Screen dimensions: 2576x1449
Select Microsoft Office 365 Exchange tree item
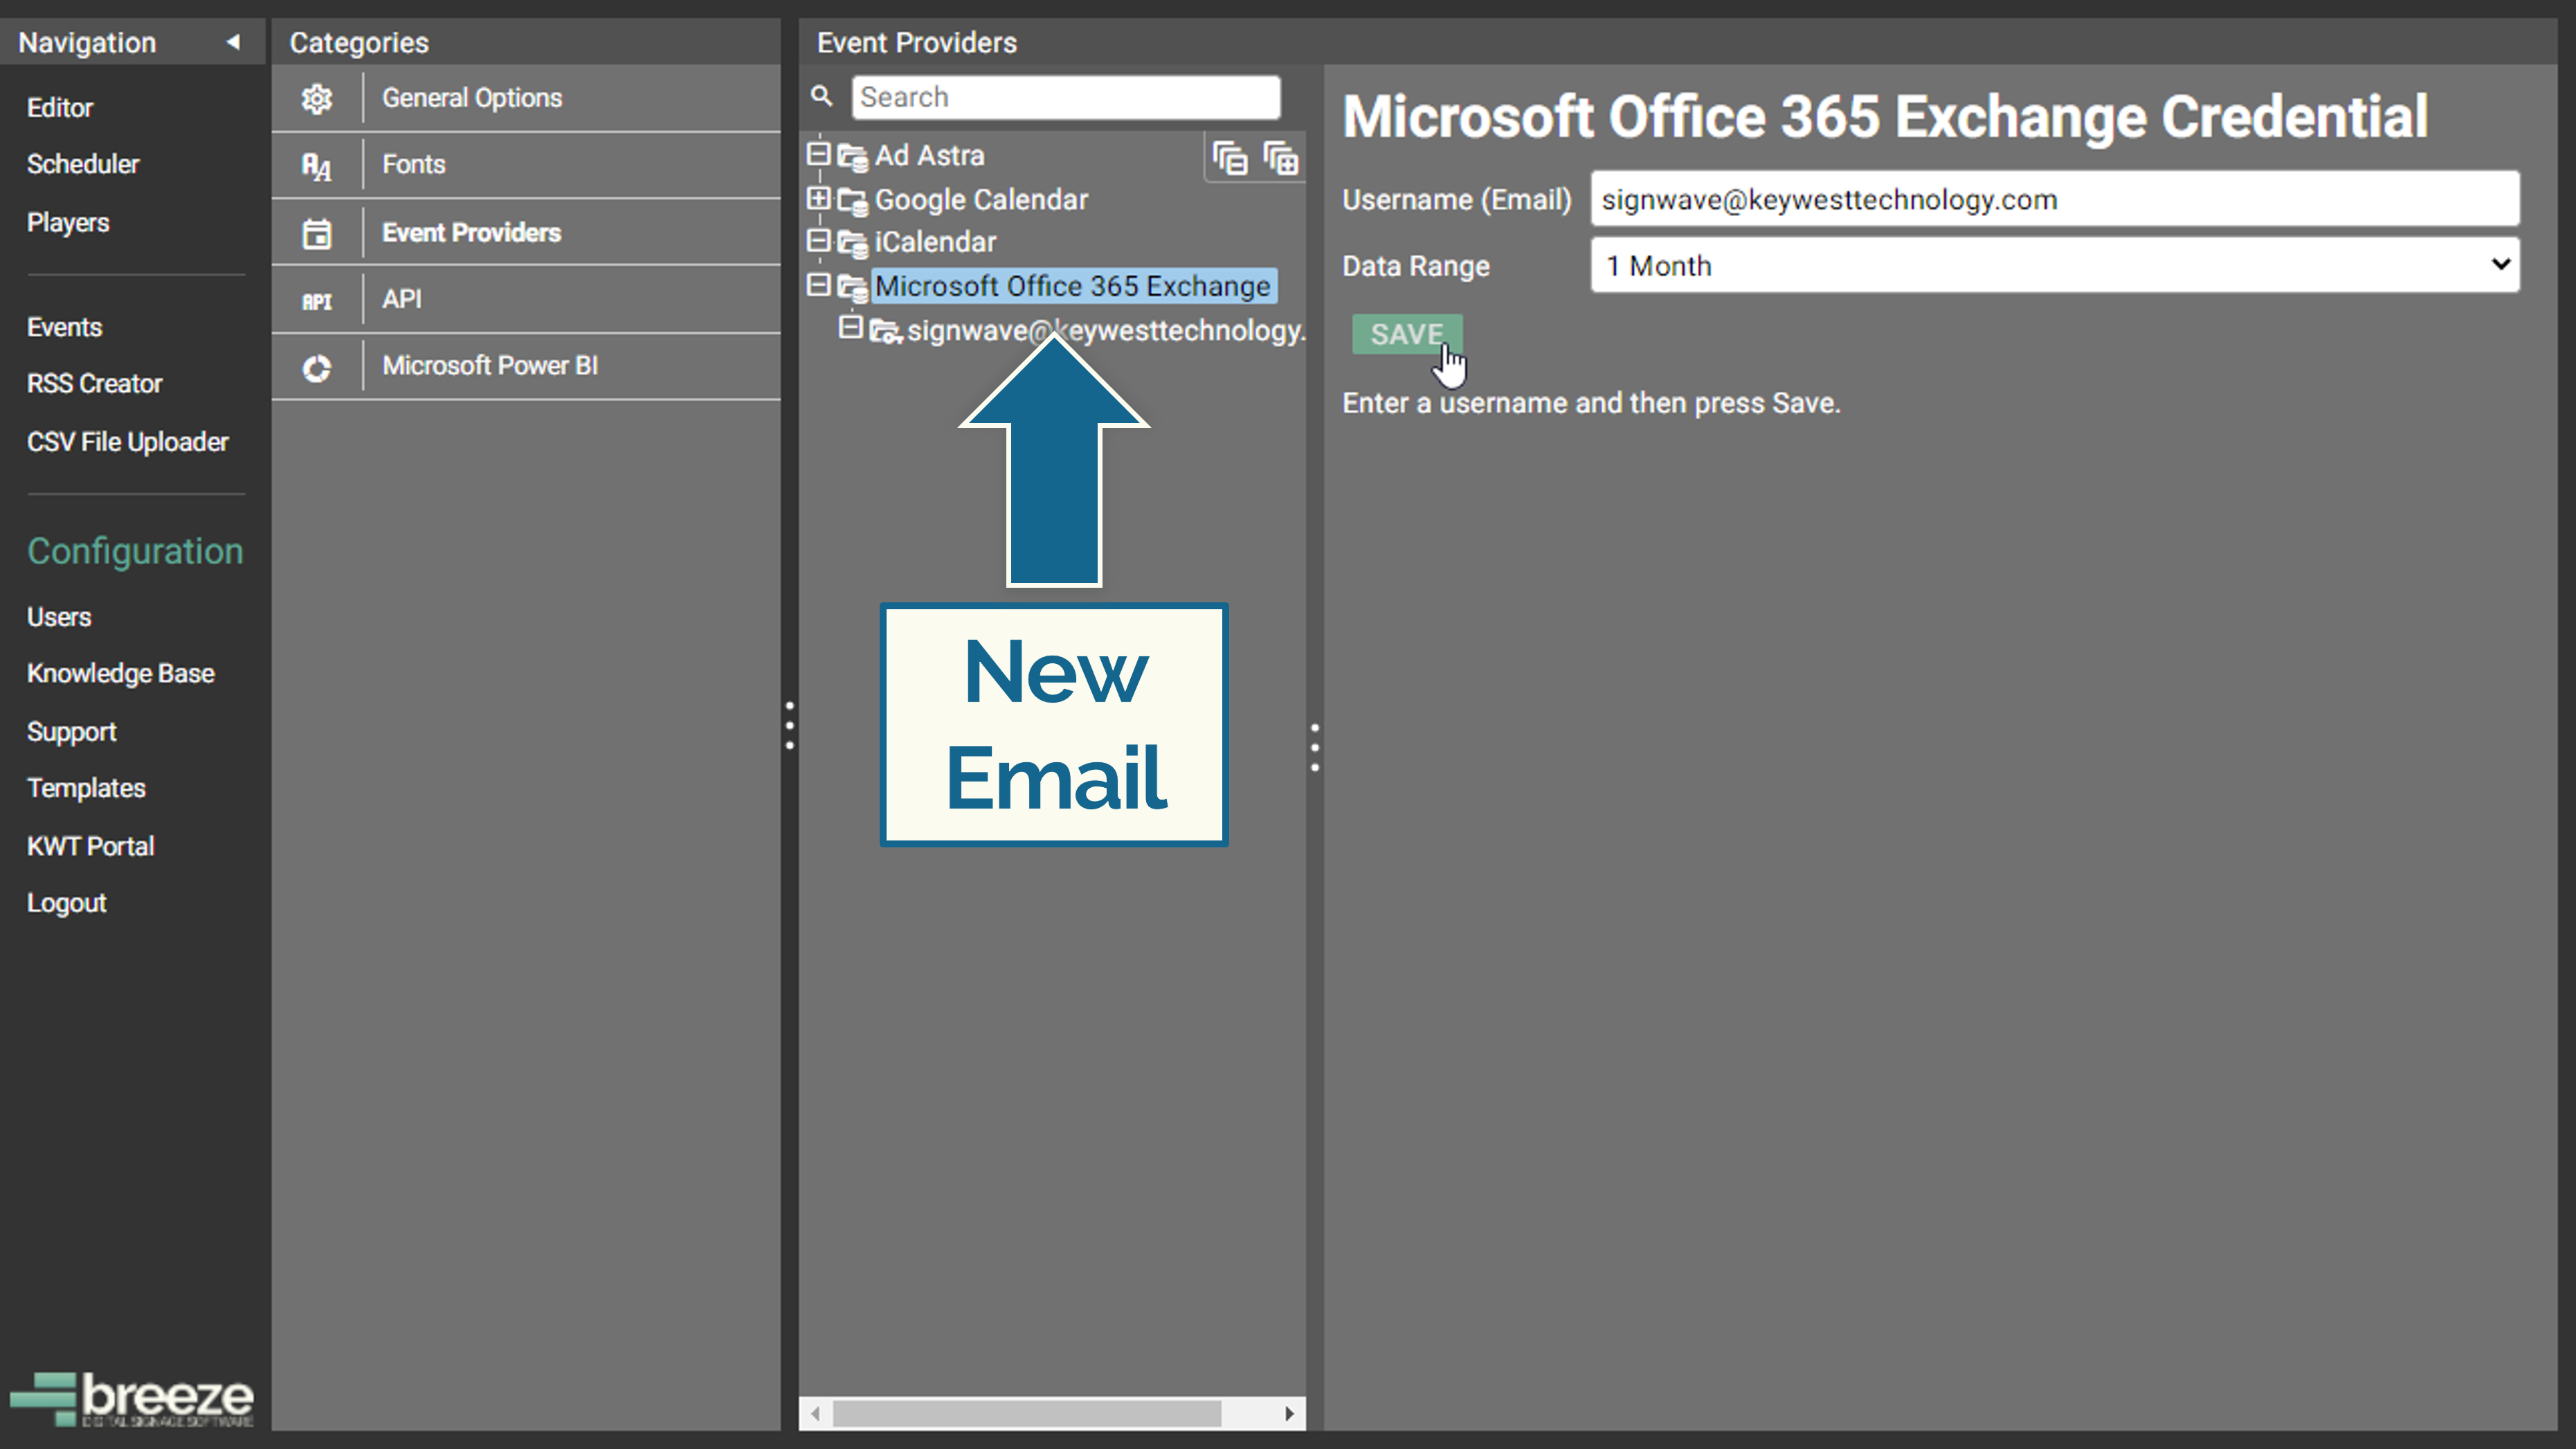(1073, 286)
